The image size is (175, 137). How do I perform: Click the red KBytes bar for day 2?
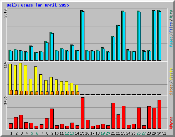coord(16,123)
